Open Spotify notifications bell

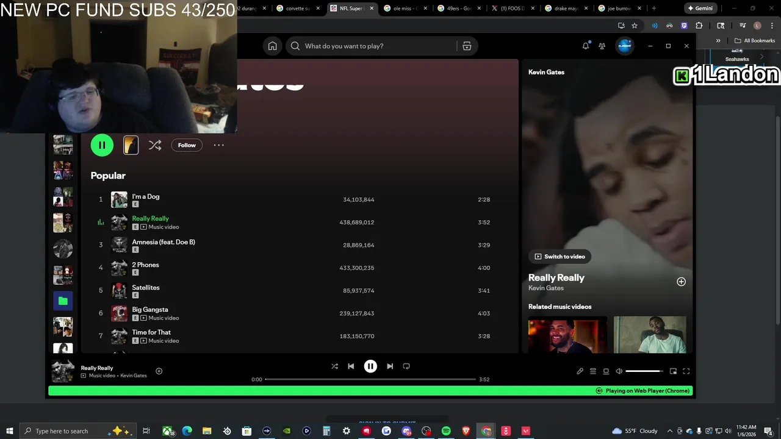[586, 46]
